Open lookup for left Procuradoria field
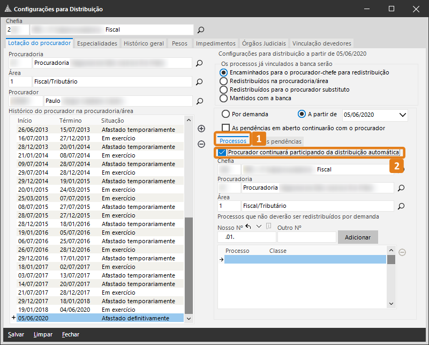 [x=199, y=63]
